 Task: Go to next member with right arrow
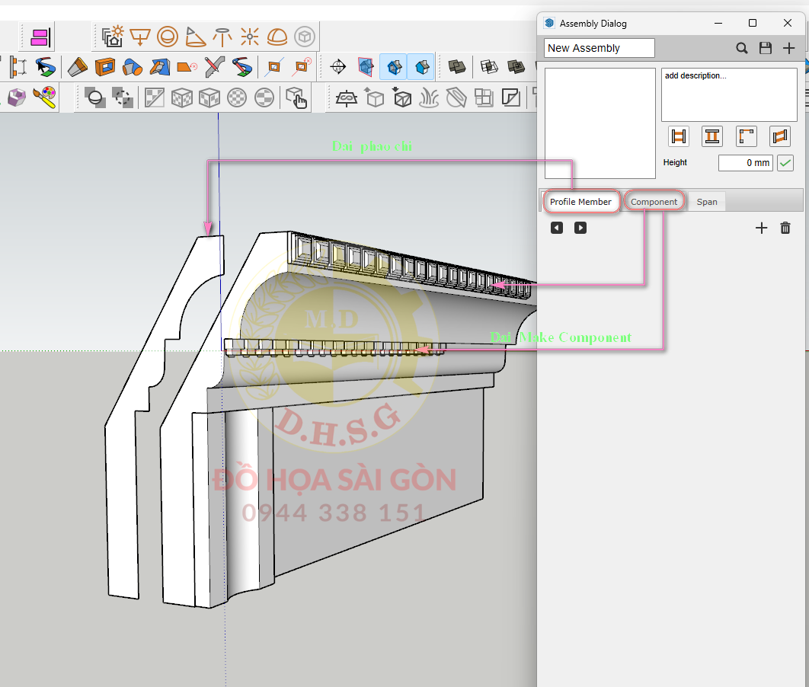pyautogui.click(x=580, y=228)
